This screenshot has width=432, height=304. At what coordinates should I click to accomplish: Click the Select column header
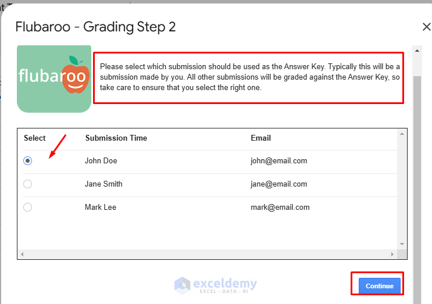click(x=35, y=138)
